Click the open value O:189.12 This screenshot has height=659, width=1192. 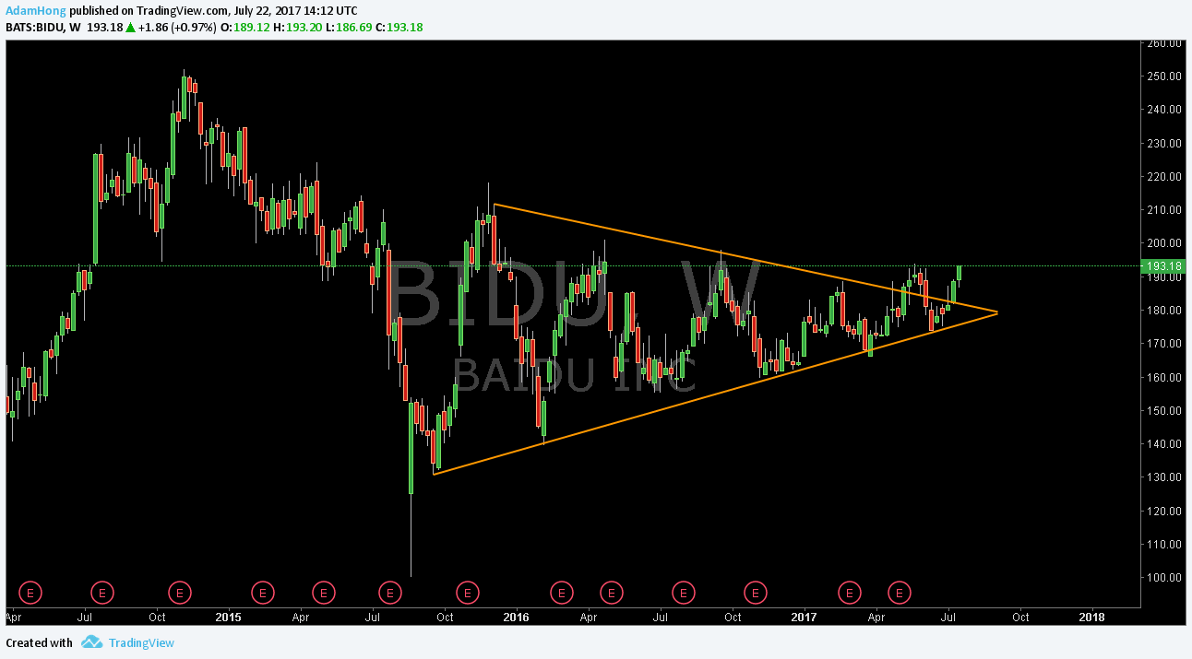(244, 28)
